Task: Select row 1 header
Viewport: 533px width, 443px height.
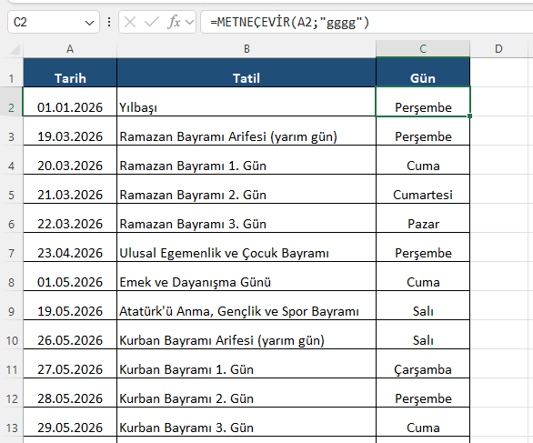Action: tap(12, 73)
